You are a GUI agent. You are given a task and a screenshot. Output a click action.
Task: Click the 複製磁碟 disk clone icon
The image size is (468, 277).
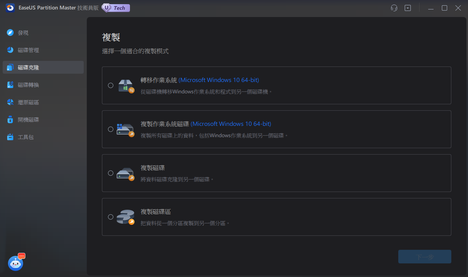pyautogui.click(x=126, y=173)
